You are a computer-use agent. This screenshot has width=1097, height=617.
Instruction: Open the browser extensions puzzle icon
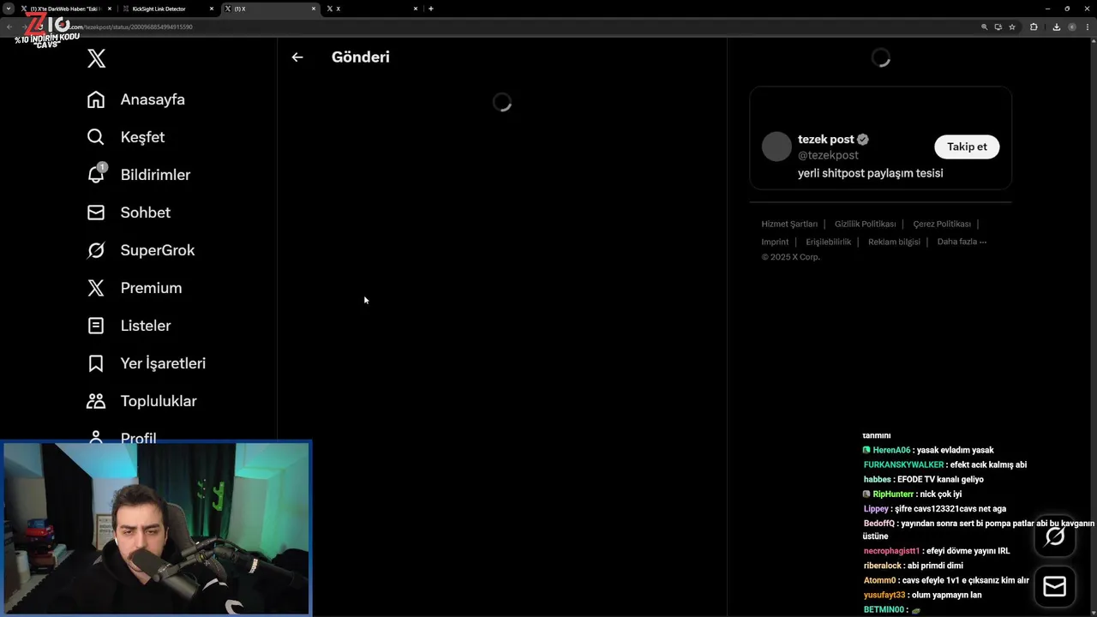point(1034,27)
